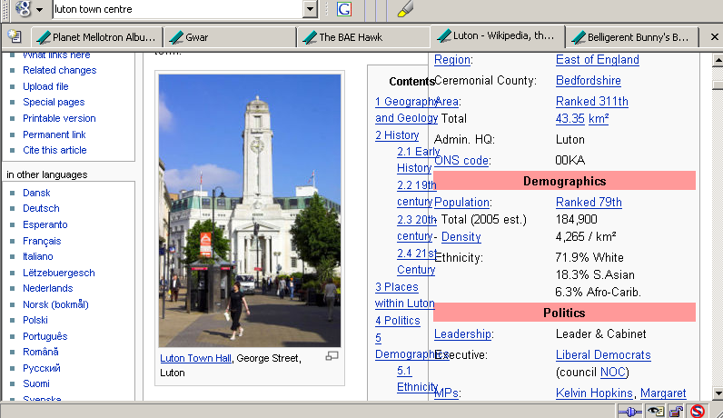Open Esperanto language version

tap(45, 224)
